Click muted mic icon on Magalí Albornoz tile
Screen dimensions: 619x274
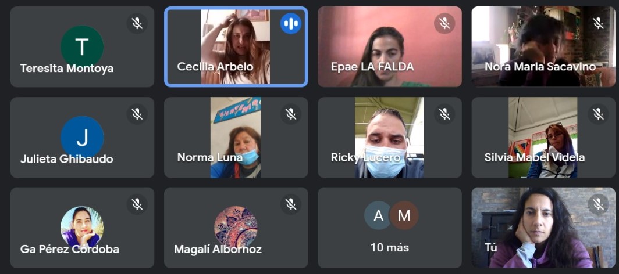click(291, 204)
